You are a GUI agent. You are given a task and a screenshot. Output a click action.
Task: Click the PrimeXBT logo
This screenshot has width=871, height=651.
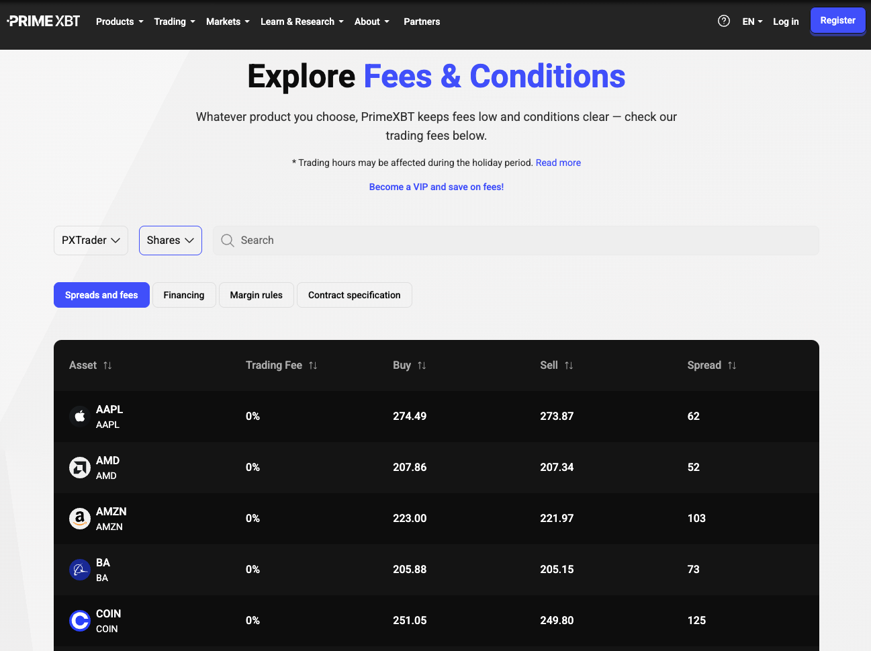[x=44, y=21]
